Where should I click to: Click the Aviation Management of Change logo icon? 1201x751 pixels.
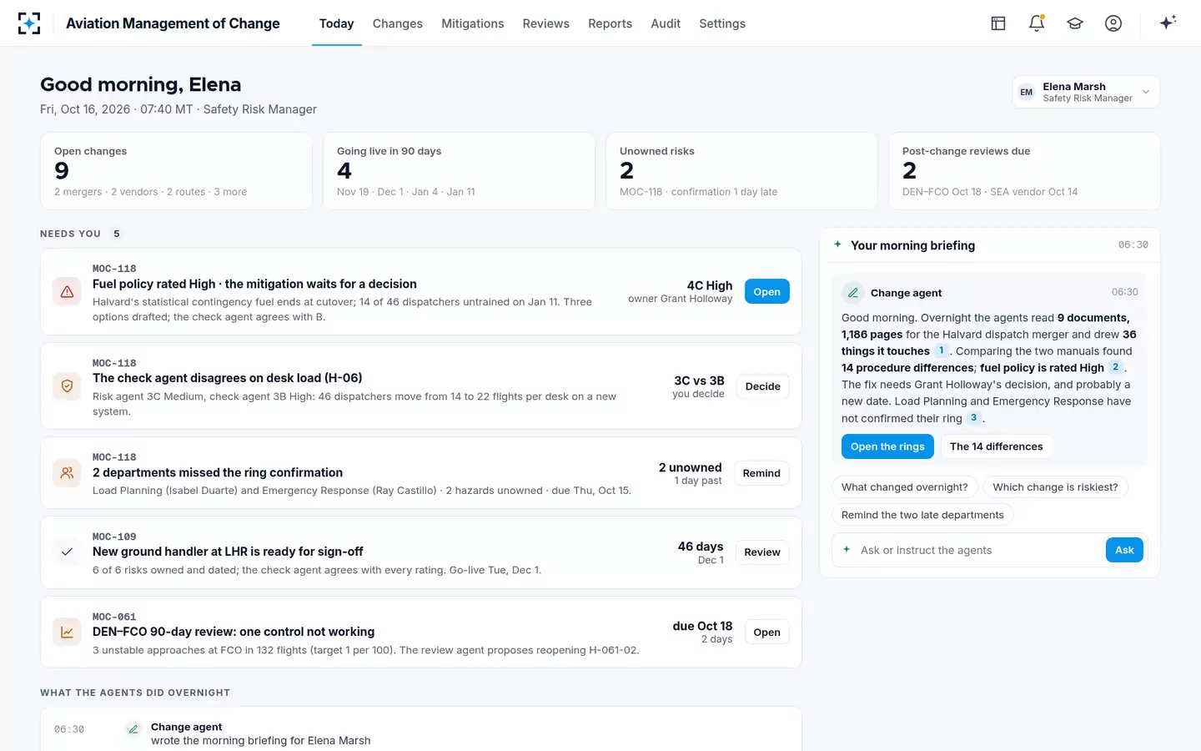(x=29, y=23)
